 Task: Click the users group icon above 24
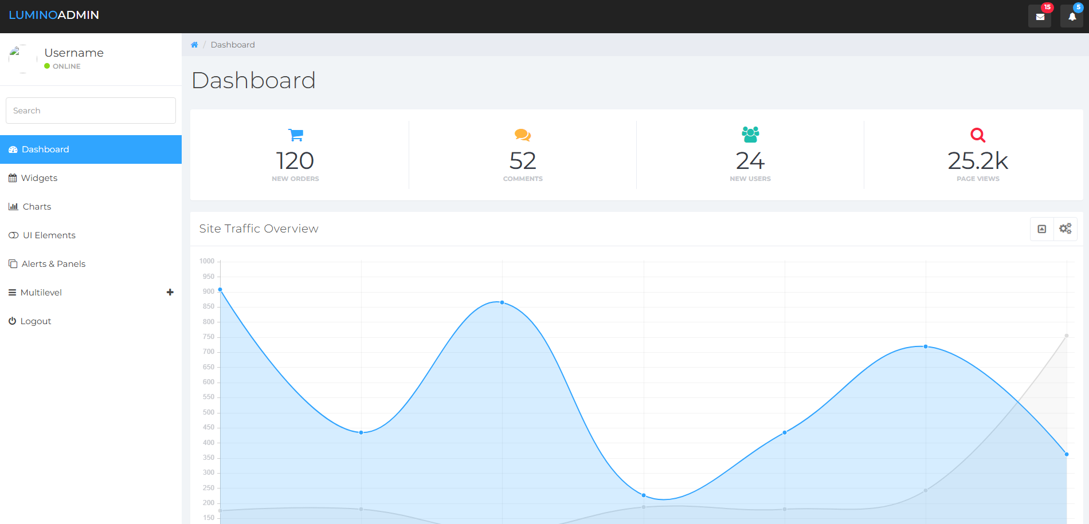click(750, 135)
